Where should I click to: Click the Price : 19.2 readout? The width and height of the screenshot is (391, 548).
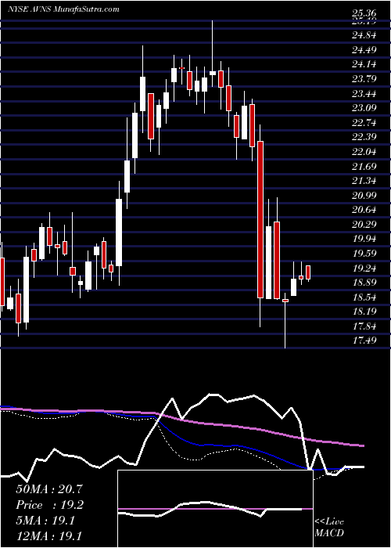click(48, 505)
